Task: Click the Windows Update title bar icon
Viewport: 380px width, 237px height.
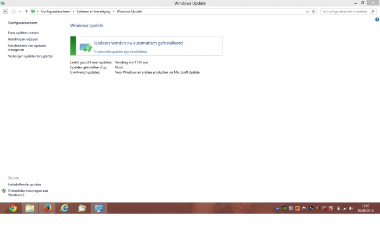Action: [3, 3]
